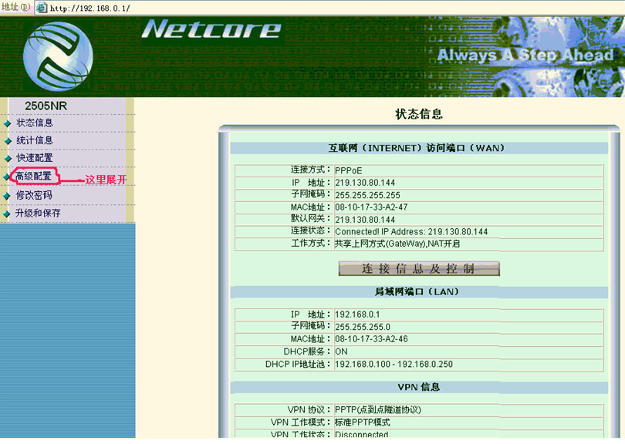Click the diamond bullet beside 统计信息
This screenshot has height=444, width=625.
click(7, 141)
